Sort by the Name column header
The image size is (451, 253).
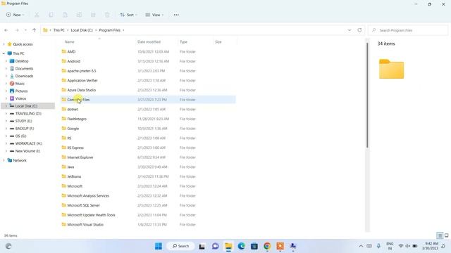click(x=69, y=42)
